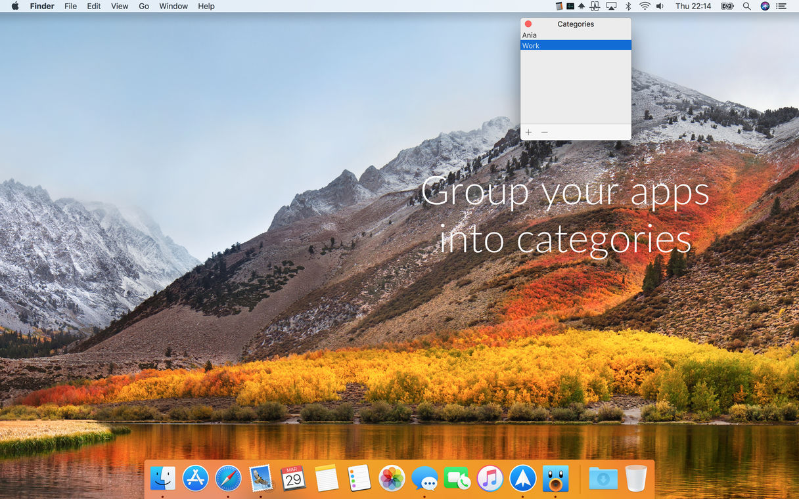
Task: Click the activity pulse menu bar icon
Action: tap(595, 6)
